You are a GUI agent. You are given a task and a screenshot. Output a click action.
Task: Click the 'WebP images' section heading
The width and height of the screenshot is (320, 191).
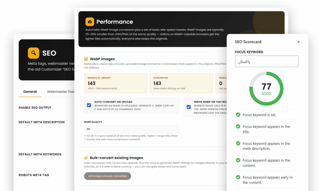point(102,59)
